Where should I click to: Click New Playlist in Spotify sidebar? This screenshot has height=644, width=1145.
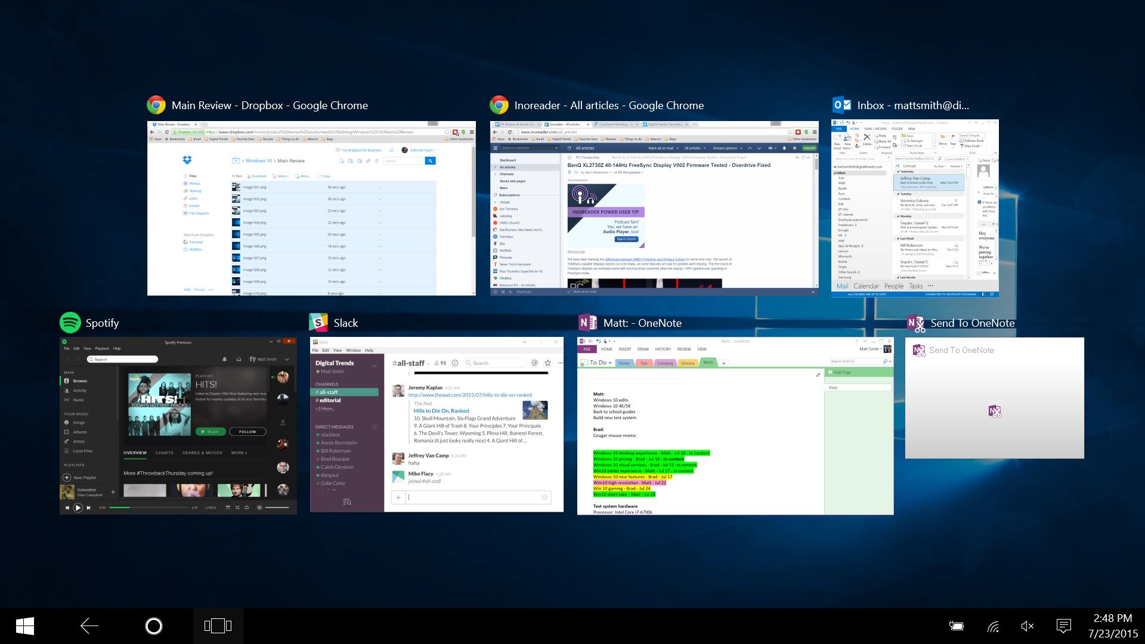[x=80, y=478]
